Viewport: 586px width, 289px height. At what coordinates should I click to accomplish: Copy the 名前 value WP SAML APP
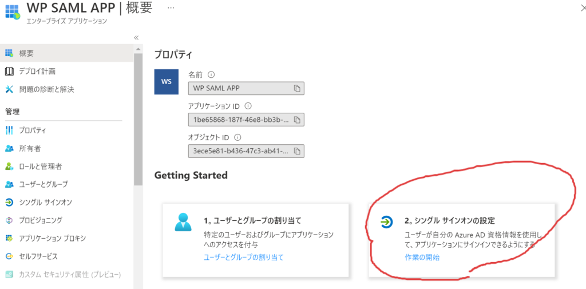(297, 89)
